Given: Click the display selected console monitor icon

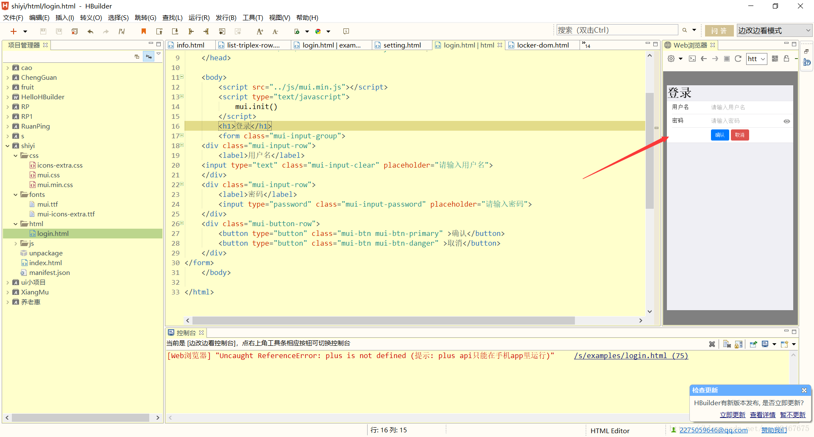Looking at the screenshot, I should click(x=765, y=344).
